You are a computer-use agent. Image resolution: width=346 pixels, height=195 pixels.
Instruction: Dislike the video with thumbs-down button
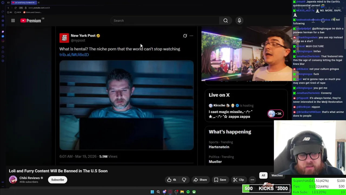184,180
